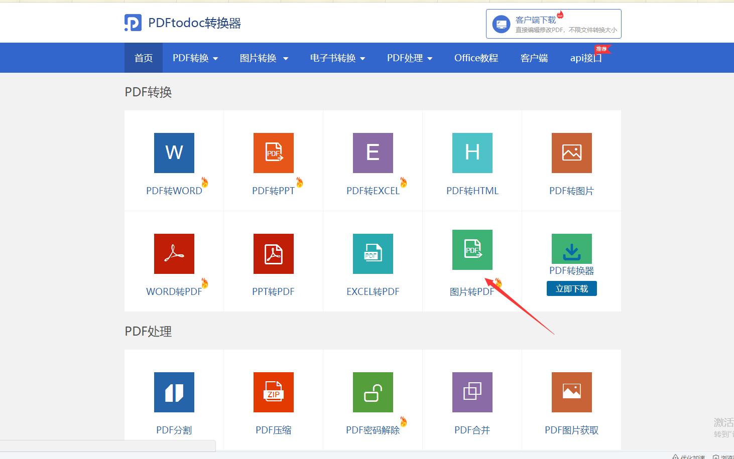This screenshot has height=459, width=734.
Task: Open the EXCEL转PDF converter icon
Action: pos(373,254)
